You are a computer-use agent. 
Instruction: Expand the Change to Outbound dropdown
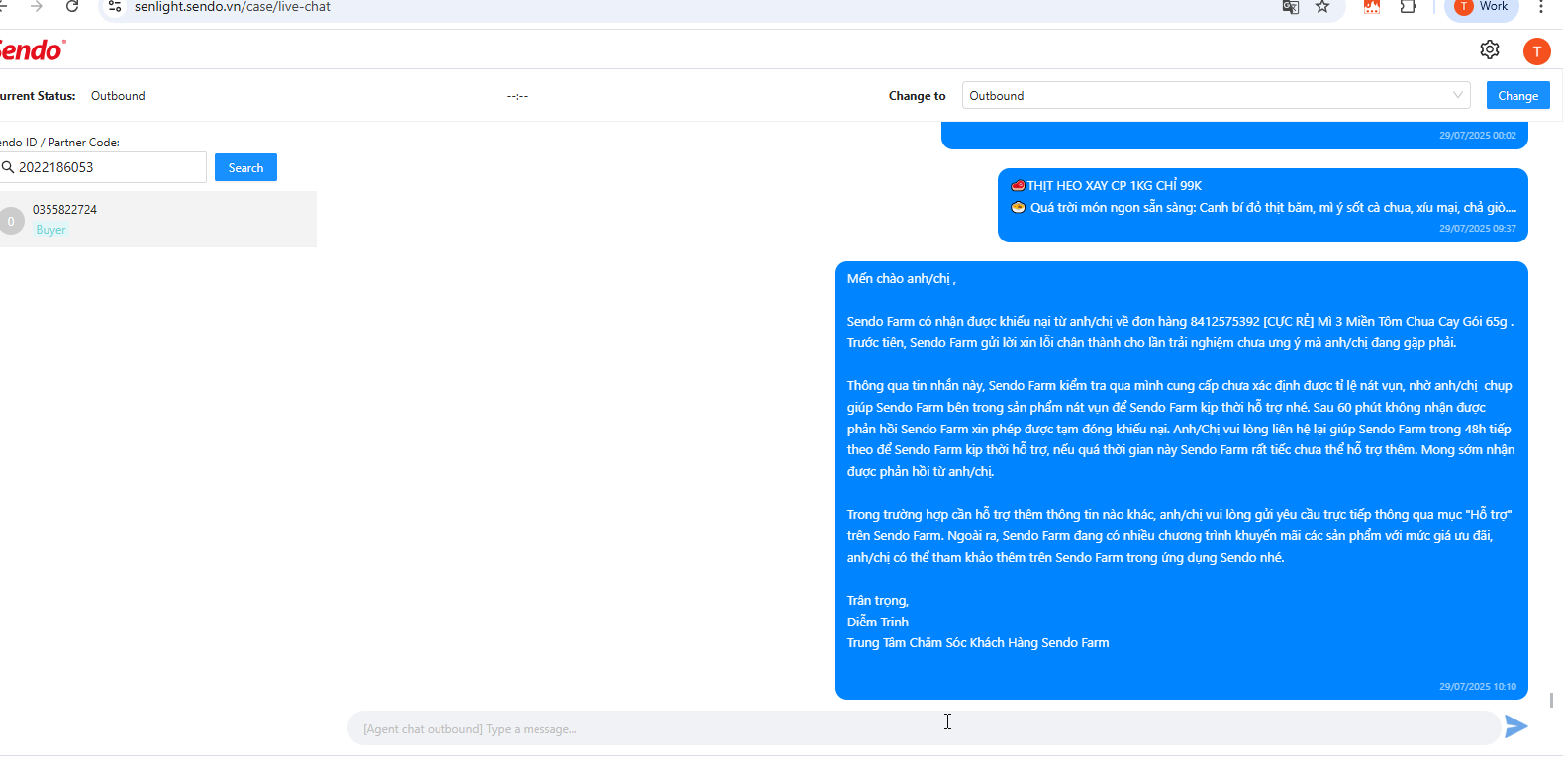[1216, 95]
